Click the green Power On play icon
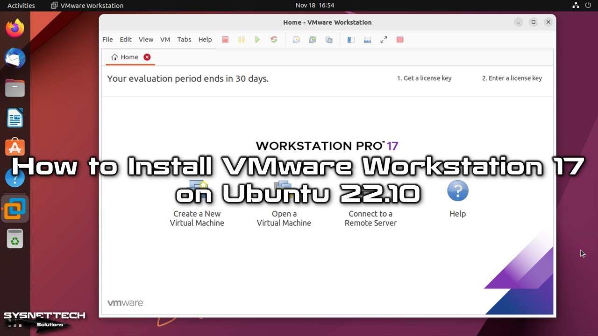Screen dimensions: 598x336 [x=257, y=40]
